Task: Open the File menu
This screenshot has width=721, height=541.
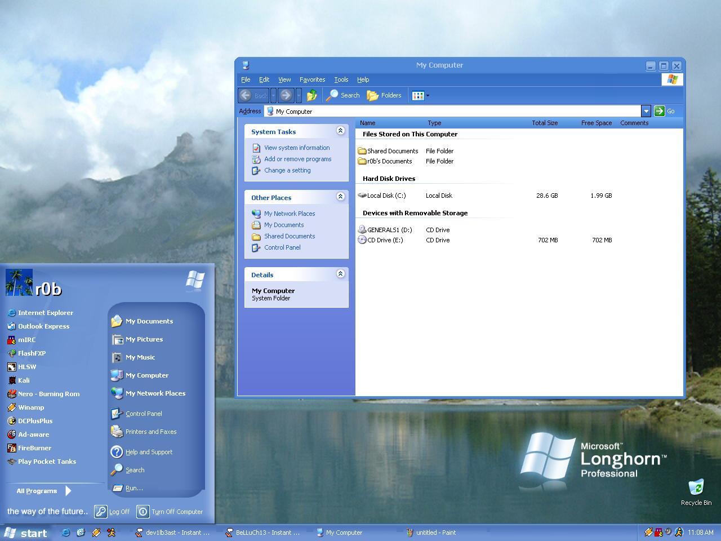Action: (246, 79)
